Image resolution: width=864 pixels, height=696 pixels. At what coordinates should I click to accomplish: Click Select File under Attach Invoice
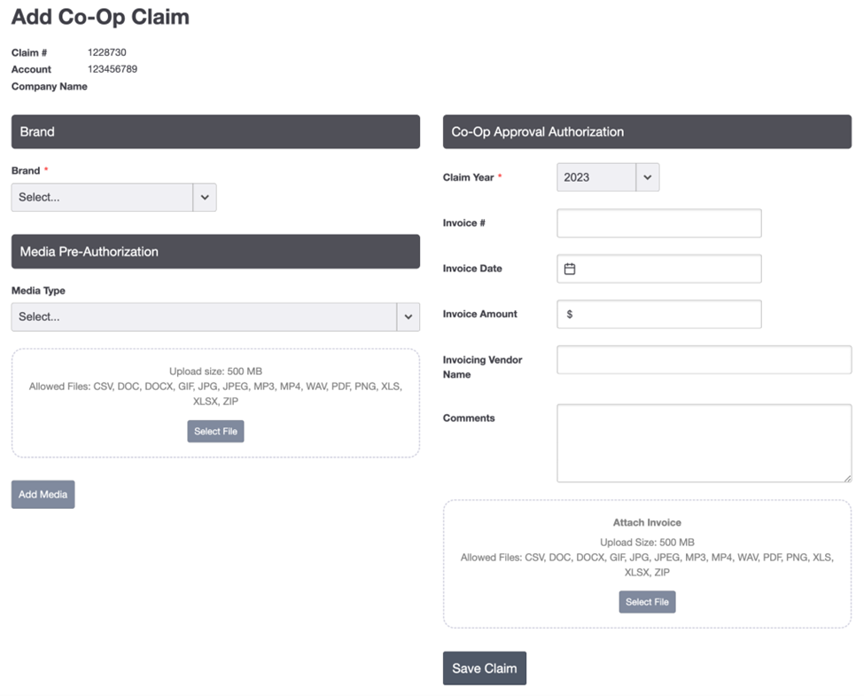point(647,602)
